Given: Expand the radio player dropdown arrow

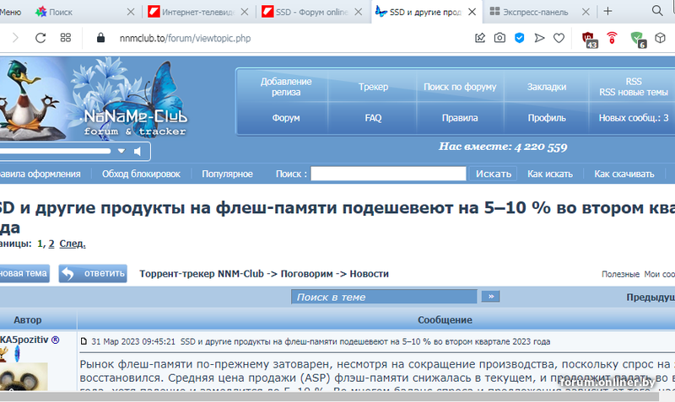Looking at the screenshot, I should coord(121,151).
